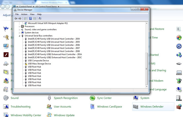The width and height of the screenshot is (183, 117).
Task: Toggle the show/hide console tree toolbar icon
Action: (25, 19)
